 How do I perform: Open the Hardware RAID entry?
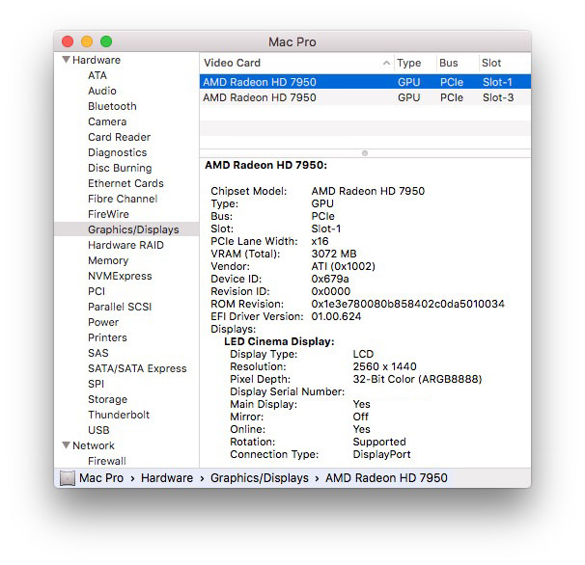point(126,245)
